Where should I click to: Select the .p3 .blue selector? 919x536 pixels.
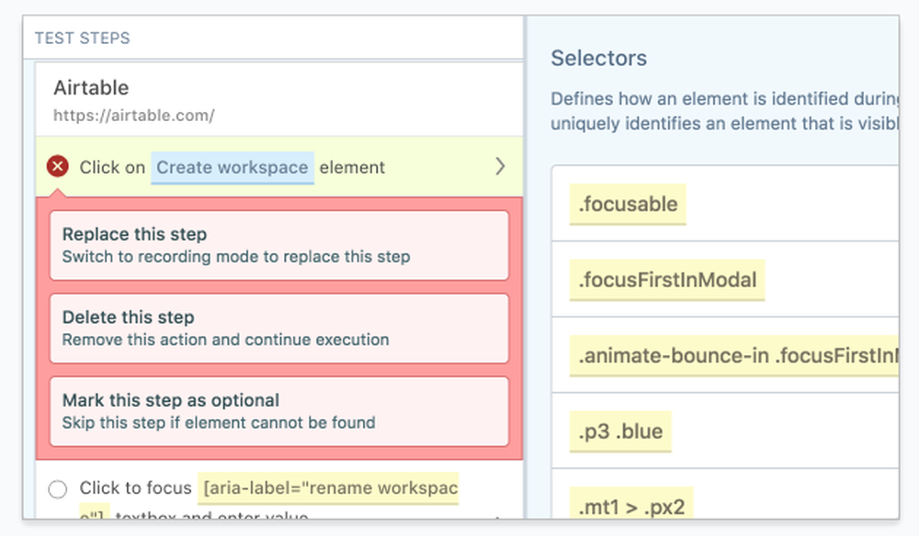[x=620, y=431]
